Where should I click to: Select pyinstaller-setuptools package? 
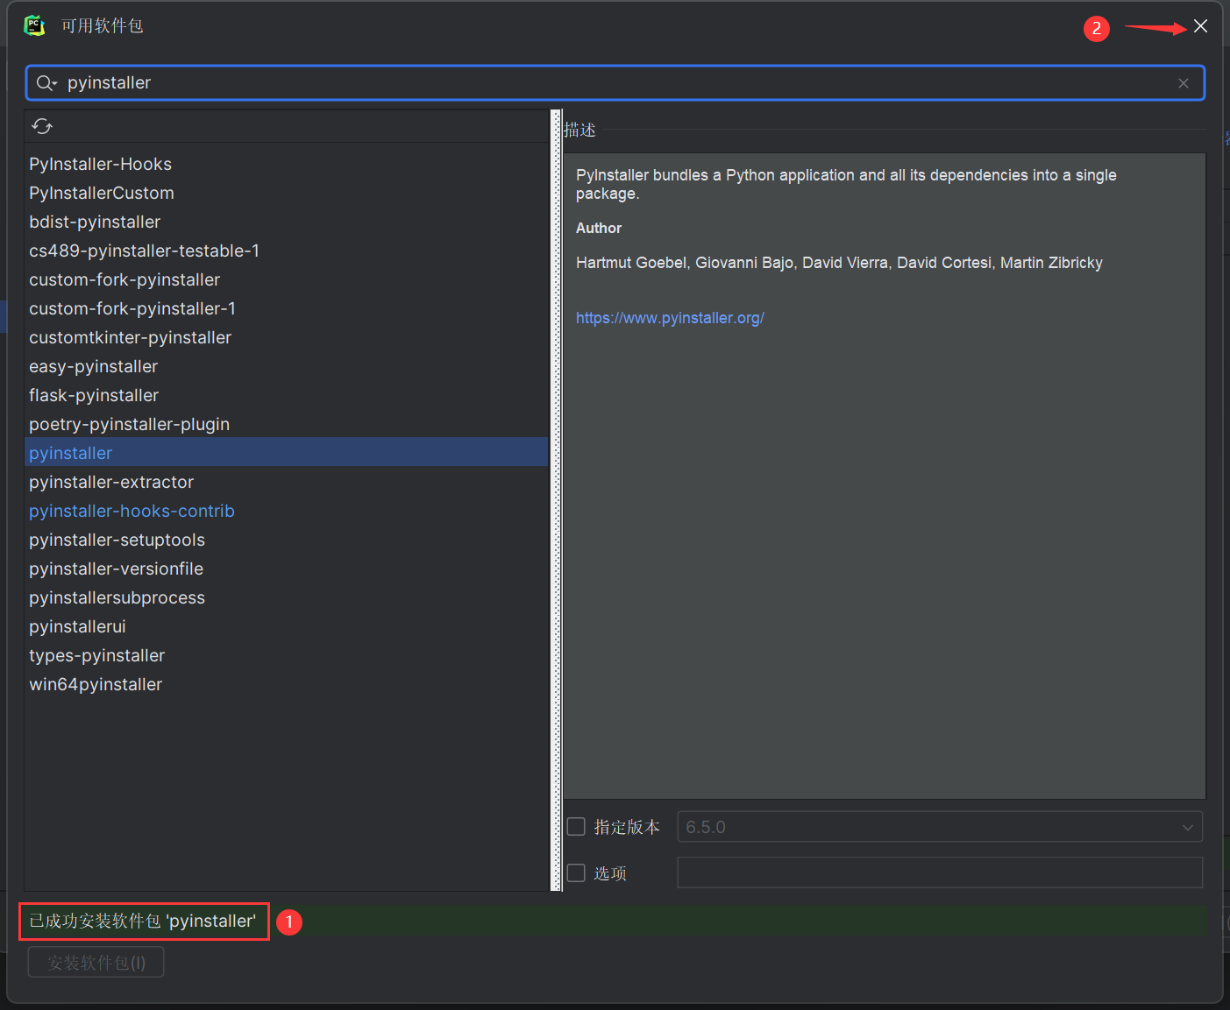click(x=286, y=540)
